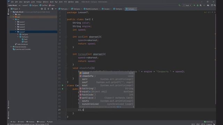Go to next highlighted error arrow
Screen dimensions: 223x125
[215, 12]
